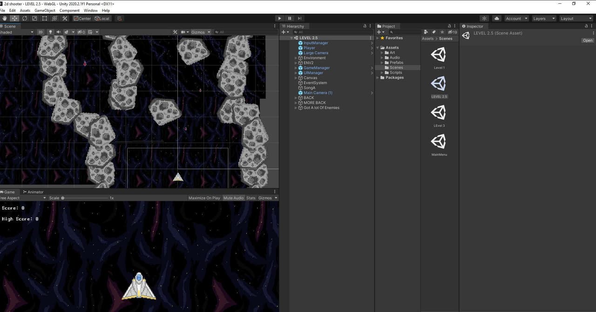Open the Help menu

[106, 10]
